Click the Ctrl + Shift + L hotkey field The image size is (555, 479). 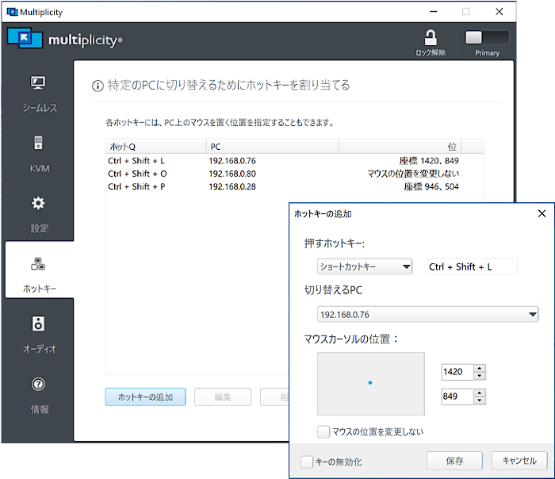pyautogui.click(x=473, y=266)
